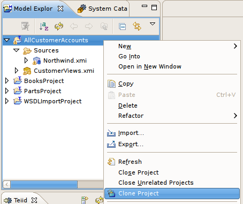Screen dimensions: 243x204
Task: Click the CustomerViews.xmi model icon
Action: pos(27,71)
